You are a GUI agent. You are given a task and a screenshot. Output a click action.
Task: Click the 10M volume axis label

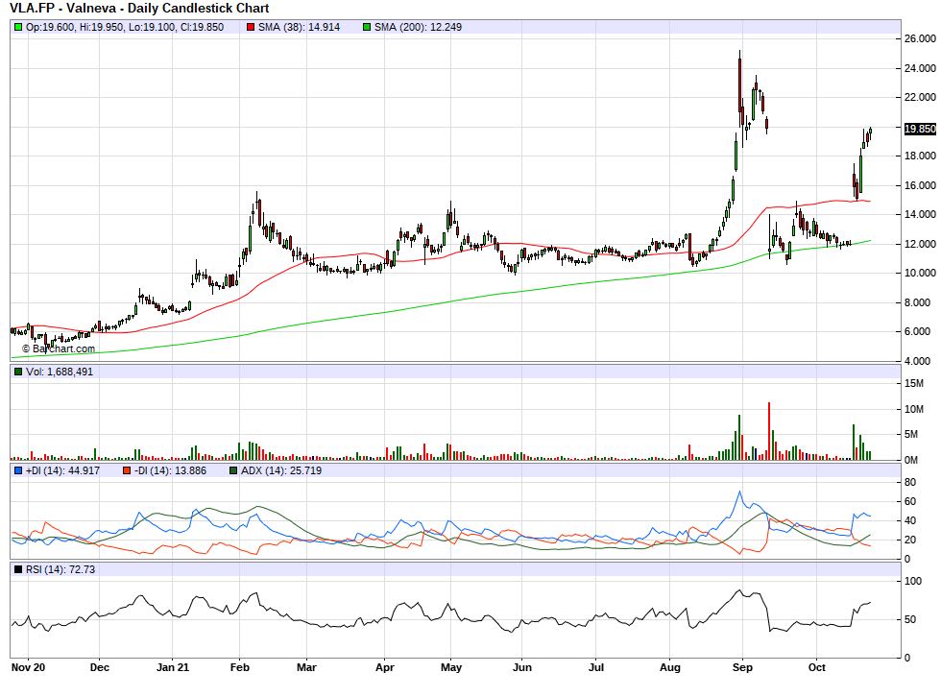pos(914,410)
